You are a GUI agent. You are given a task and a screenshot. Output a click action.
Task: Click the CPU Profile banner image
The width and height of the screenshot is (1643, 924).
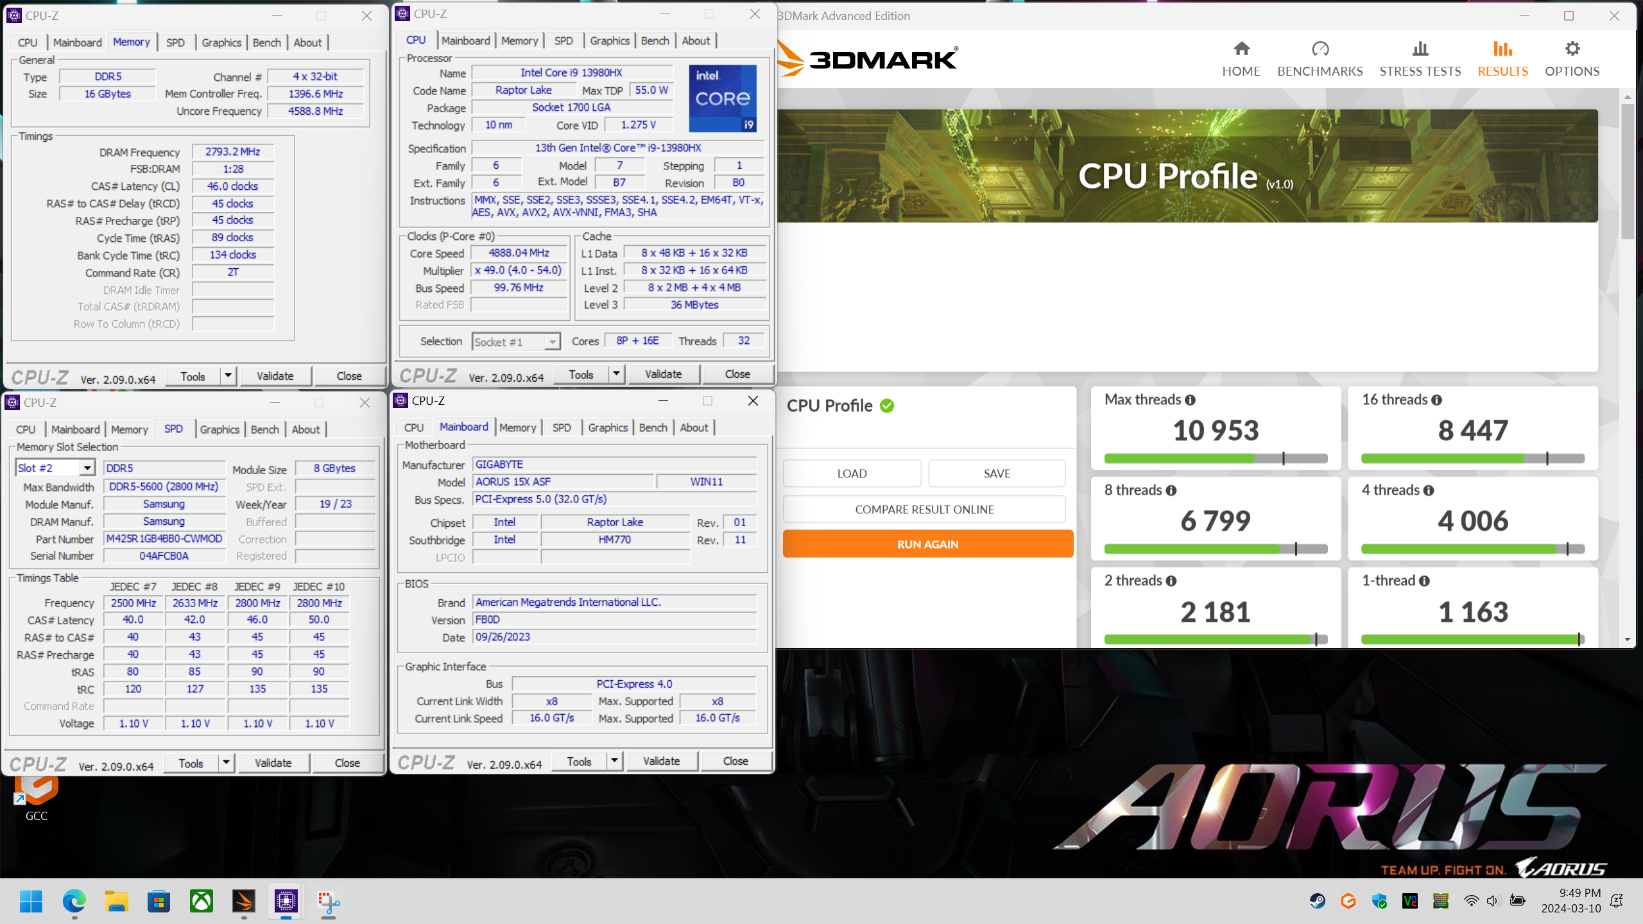1187,166
